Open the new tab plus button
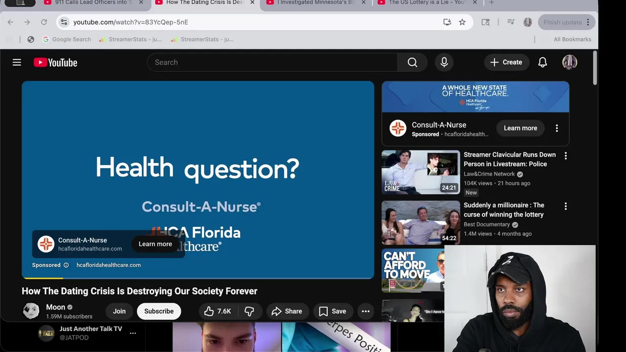Screen dimensions: 626x352 (492, 3)
